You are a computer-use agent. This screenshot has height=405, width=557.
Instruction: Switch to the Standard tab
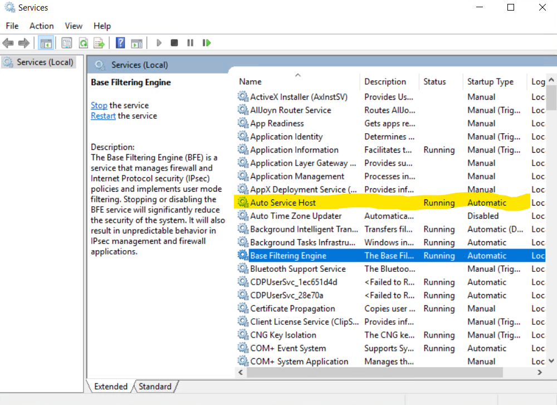(155, 387)
